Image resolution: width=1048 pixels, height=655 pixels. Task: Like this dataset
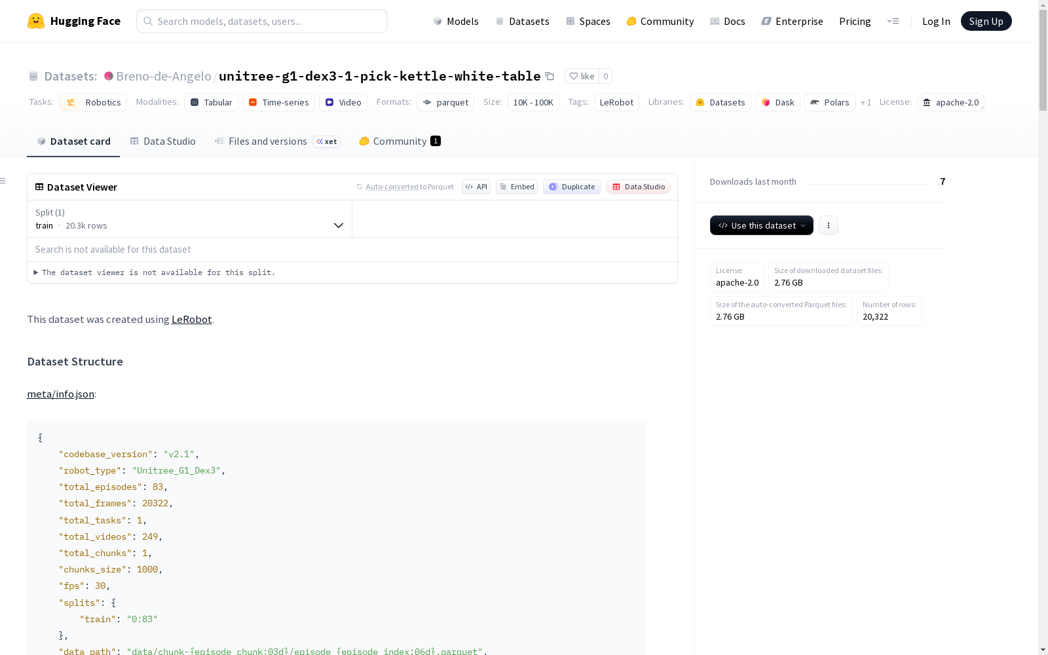582,76
